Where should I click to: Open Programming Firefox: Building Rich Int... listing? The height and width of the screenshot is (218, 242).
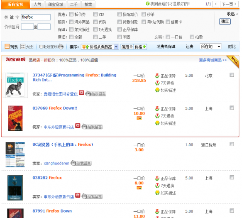pos(74,78)
